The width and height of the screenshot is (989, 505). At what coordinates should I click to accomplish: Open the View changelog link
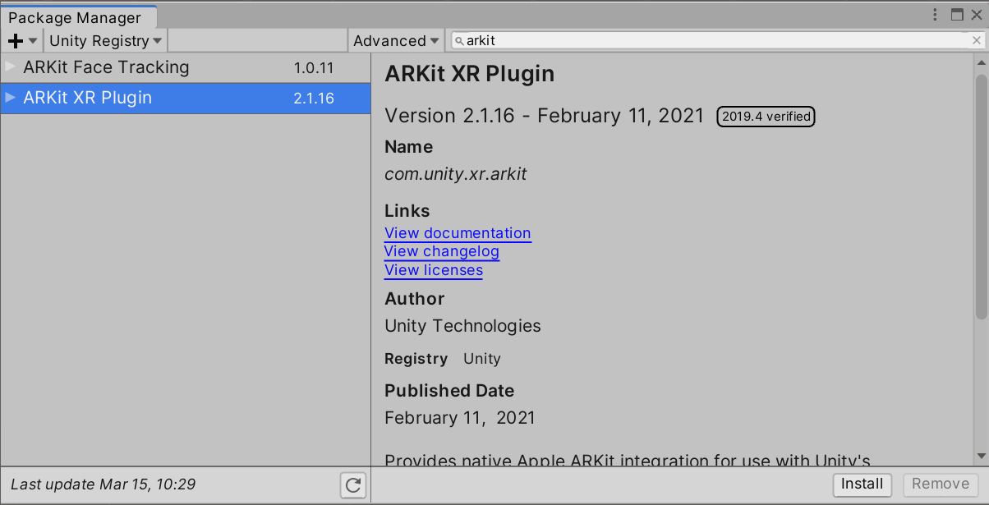tap(441, 251)
